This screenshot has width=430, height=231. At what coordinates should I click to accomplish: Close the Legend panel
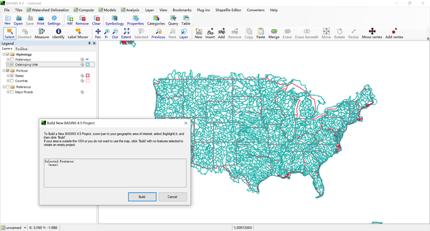94,44
